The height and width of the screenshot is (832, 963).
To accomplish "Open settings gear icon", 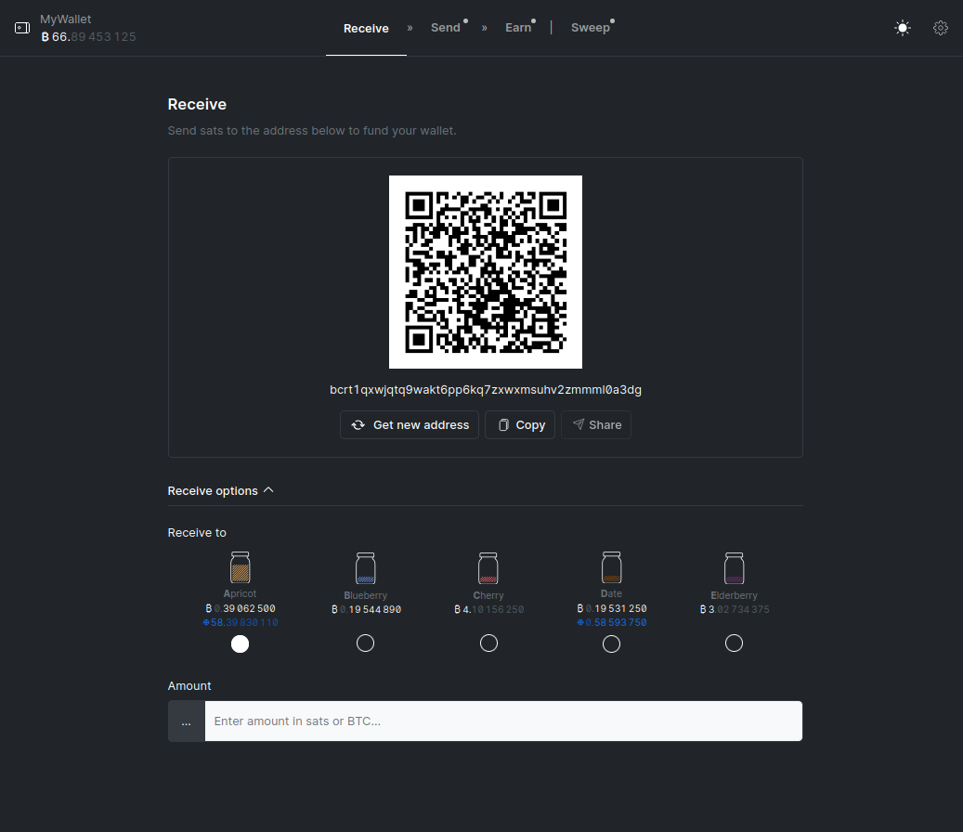I will tap(941, 28).
